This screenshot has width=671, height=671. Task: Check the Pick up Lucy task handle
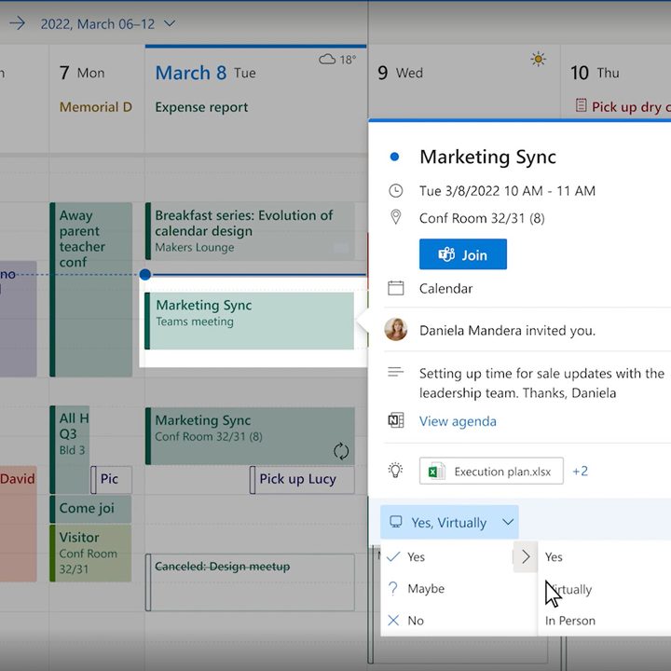click(253, 480)
